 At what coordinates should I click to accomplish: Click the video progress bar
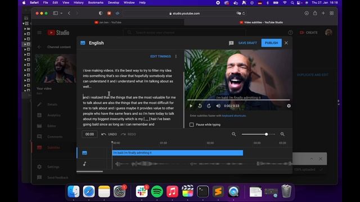coord(238,100)
